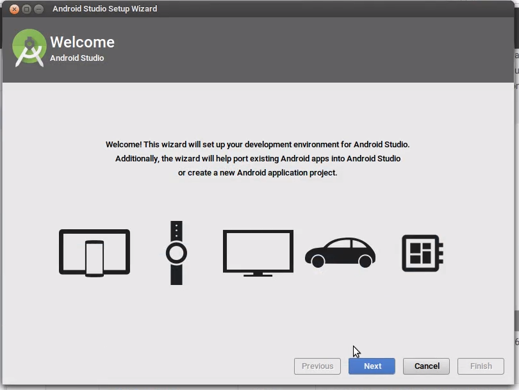Click the disabled Finish button
The height and width of the screenshot is (390, 519).
coord(481,366)
